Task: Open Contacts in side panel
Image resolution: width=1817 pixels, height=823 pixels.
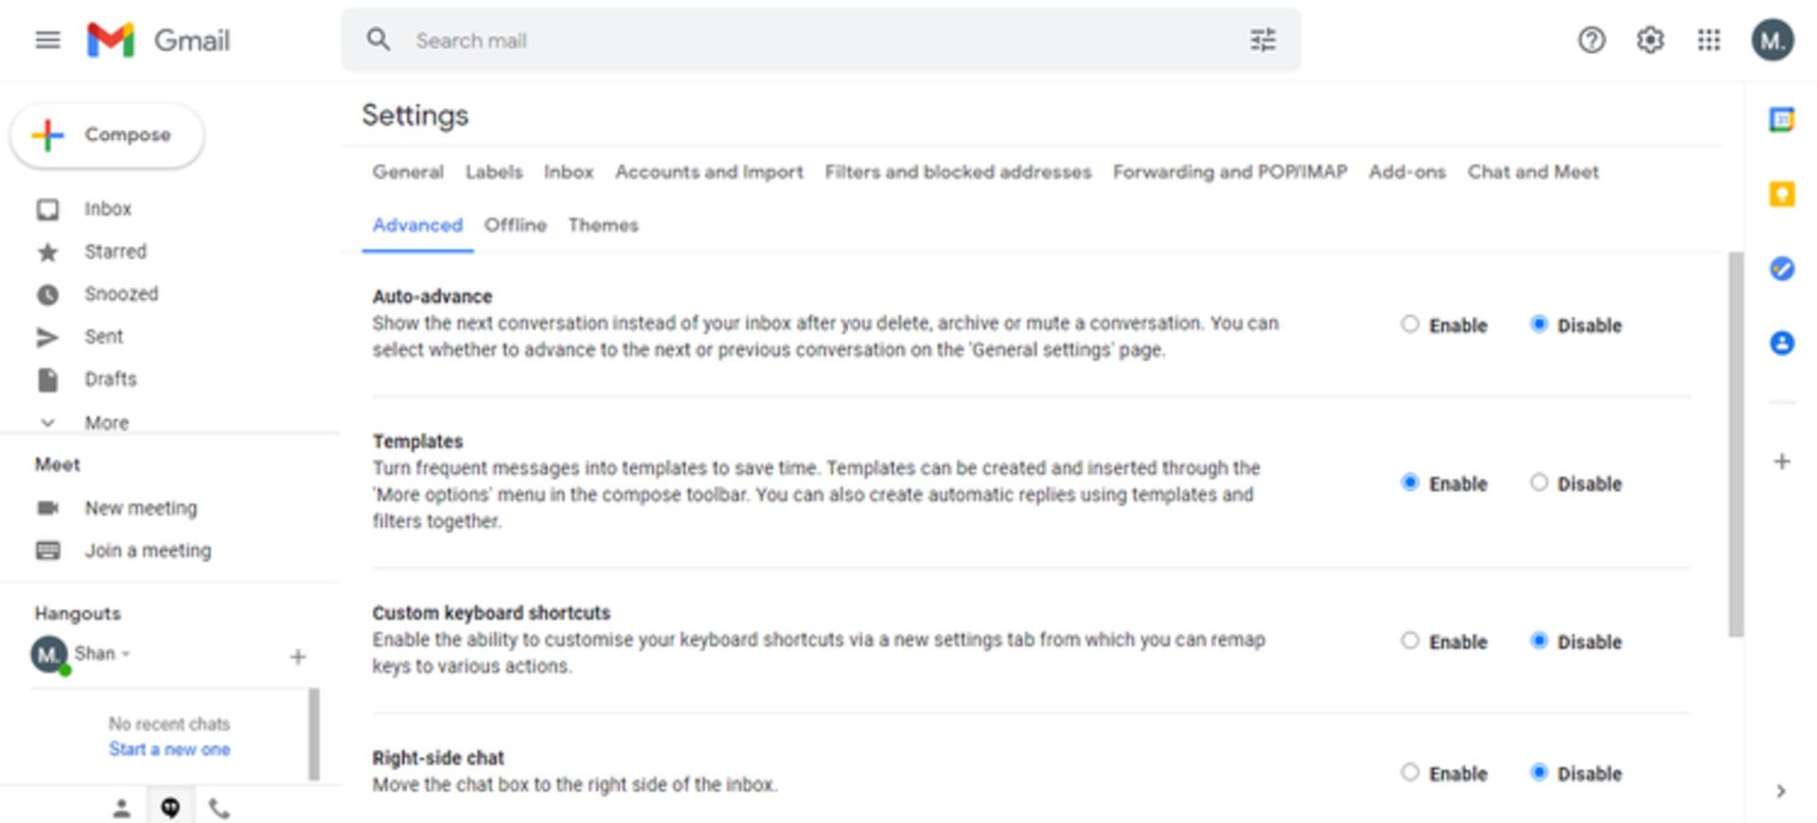Action: (1781, 342)
